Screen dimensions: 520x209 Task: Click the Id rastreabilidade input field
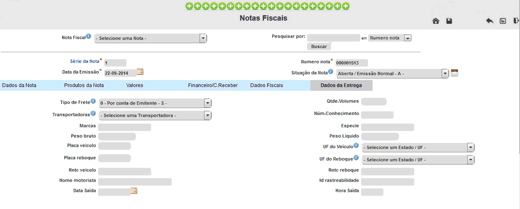387,182
